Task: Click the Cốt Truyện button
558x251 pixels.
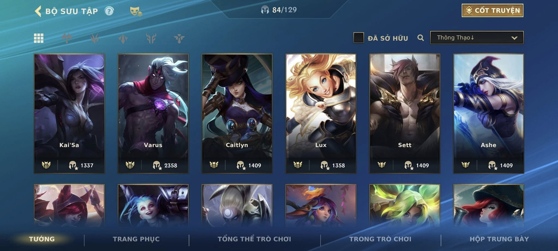Action: pyautogui.click(x=493, y=10)
